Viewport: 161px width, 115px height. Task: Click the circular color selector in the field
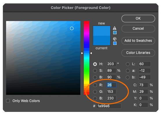click(72, 28)
